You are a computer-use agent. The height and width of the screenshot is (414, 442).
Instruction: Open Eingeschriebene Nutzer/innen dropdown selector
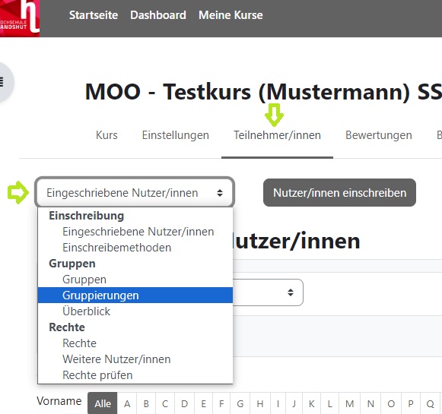(135, 192)
